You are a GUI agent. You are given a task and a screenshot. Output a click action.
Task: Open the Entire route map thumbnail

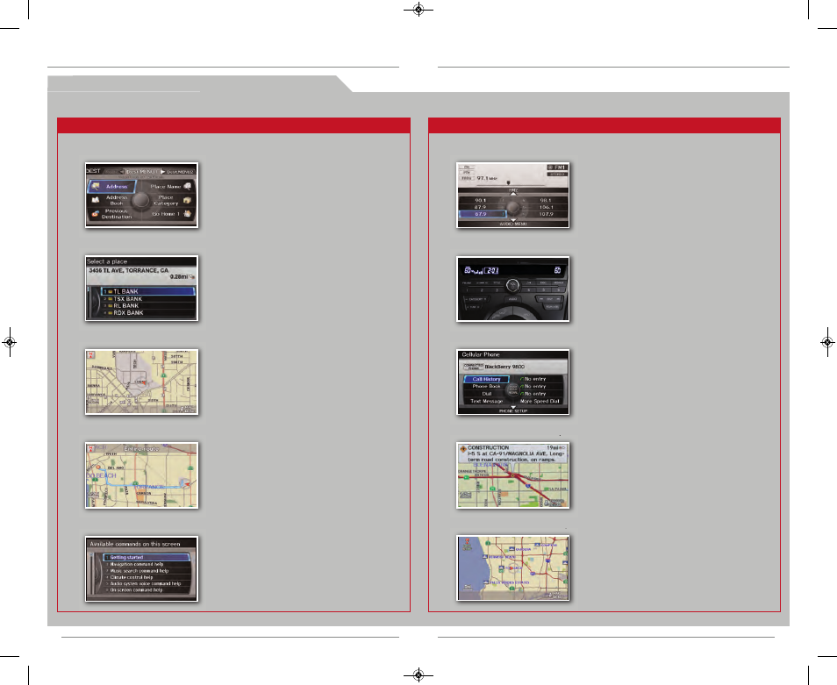point(141,475)
